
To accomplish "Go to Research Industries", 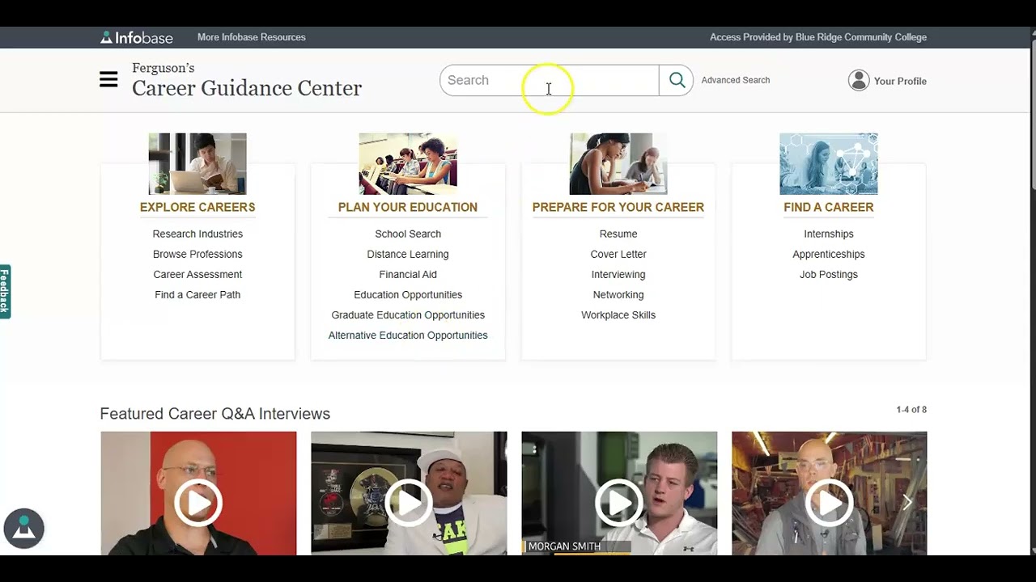I will pos(197,234).
